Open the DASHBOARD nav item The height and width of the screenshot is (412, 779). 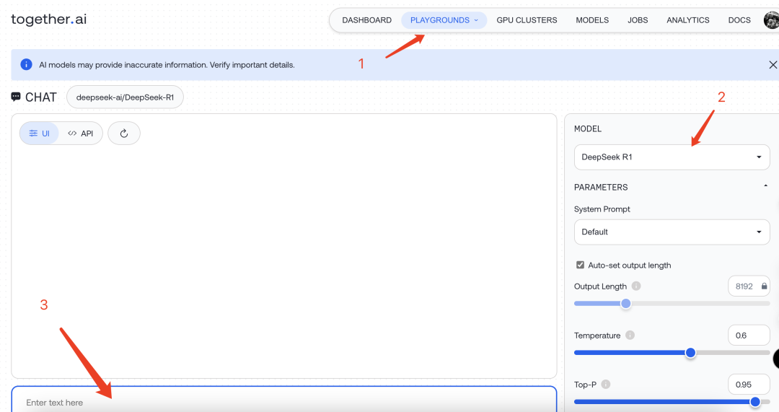[366, 20]
